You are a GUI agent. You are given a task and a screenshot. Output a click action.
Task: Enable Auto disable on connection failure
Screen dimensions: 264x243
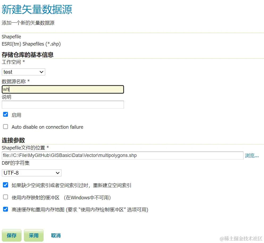click(x=5, y=127)
